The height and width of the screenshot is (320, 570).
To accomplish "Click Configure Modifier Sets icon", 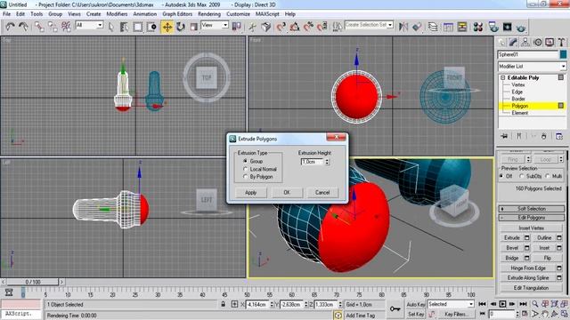I will (x=559, y=136).
